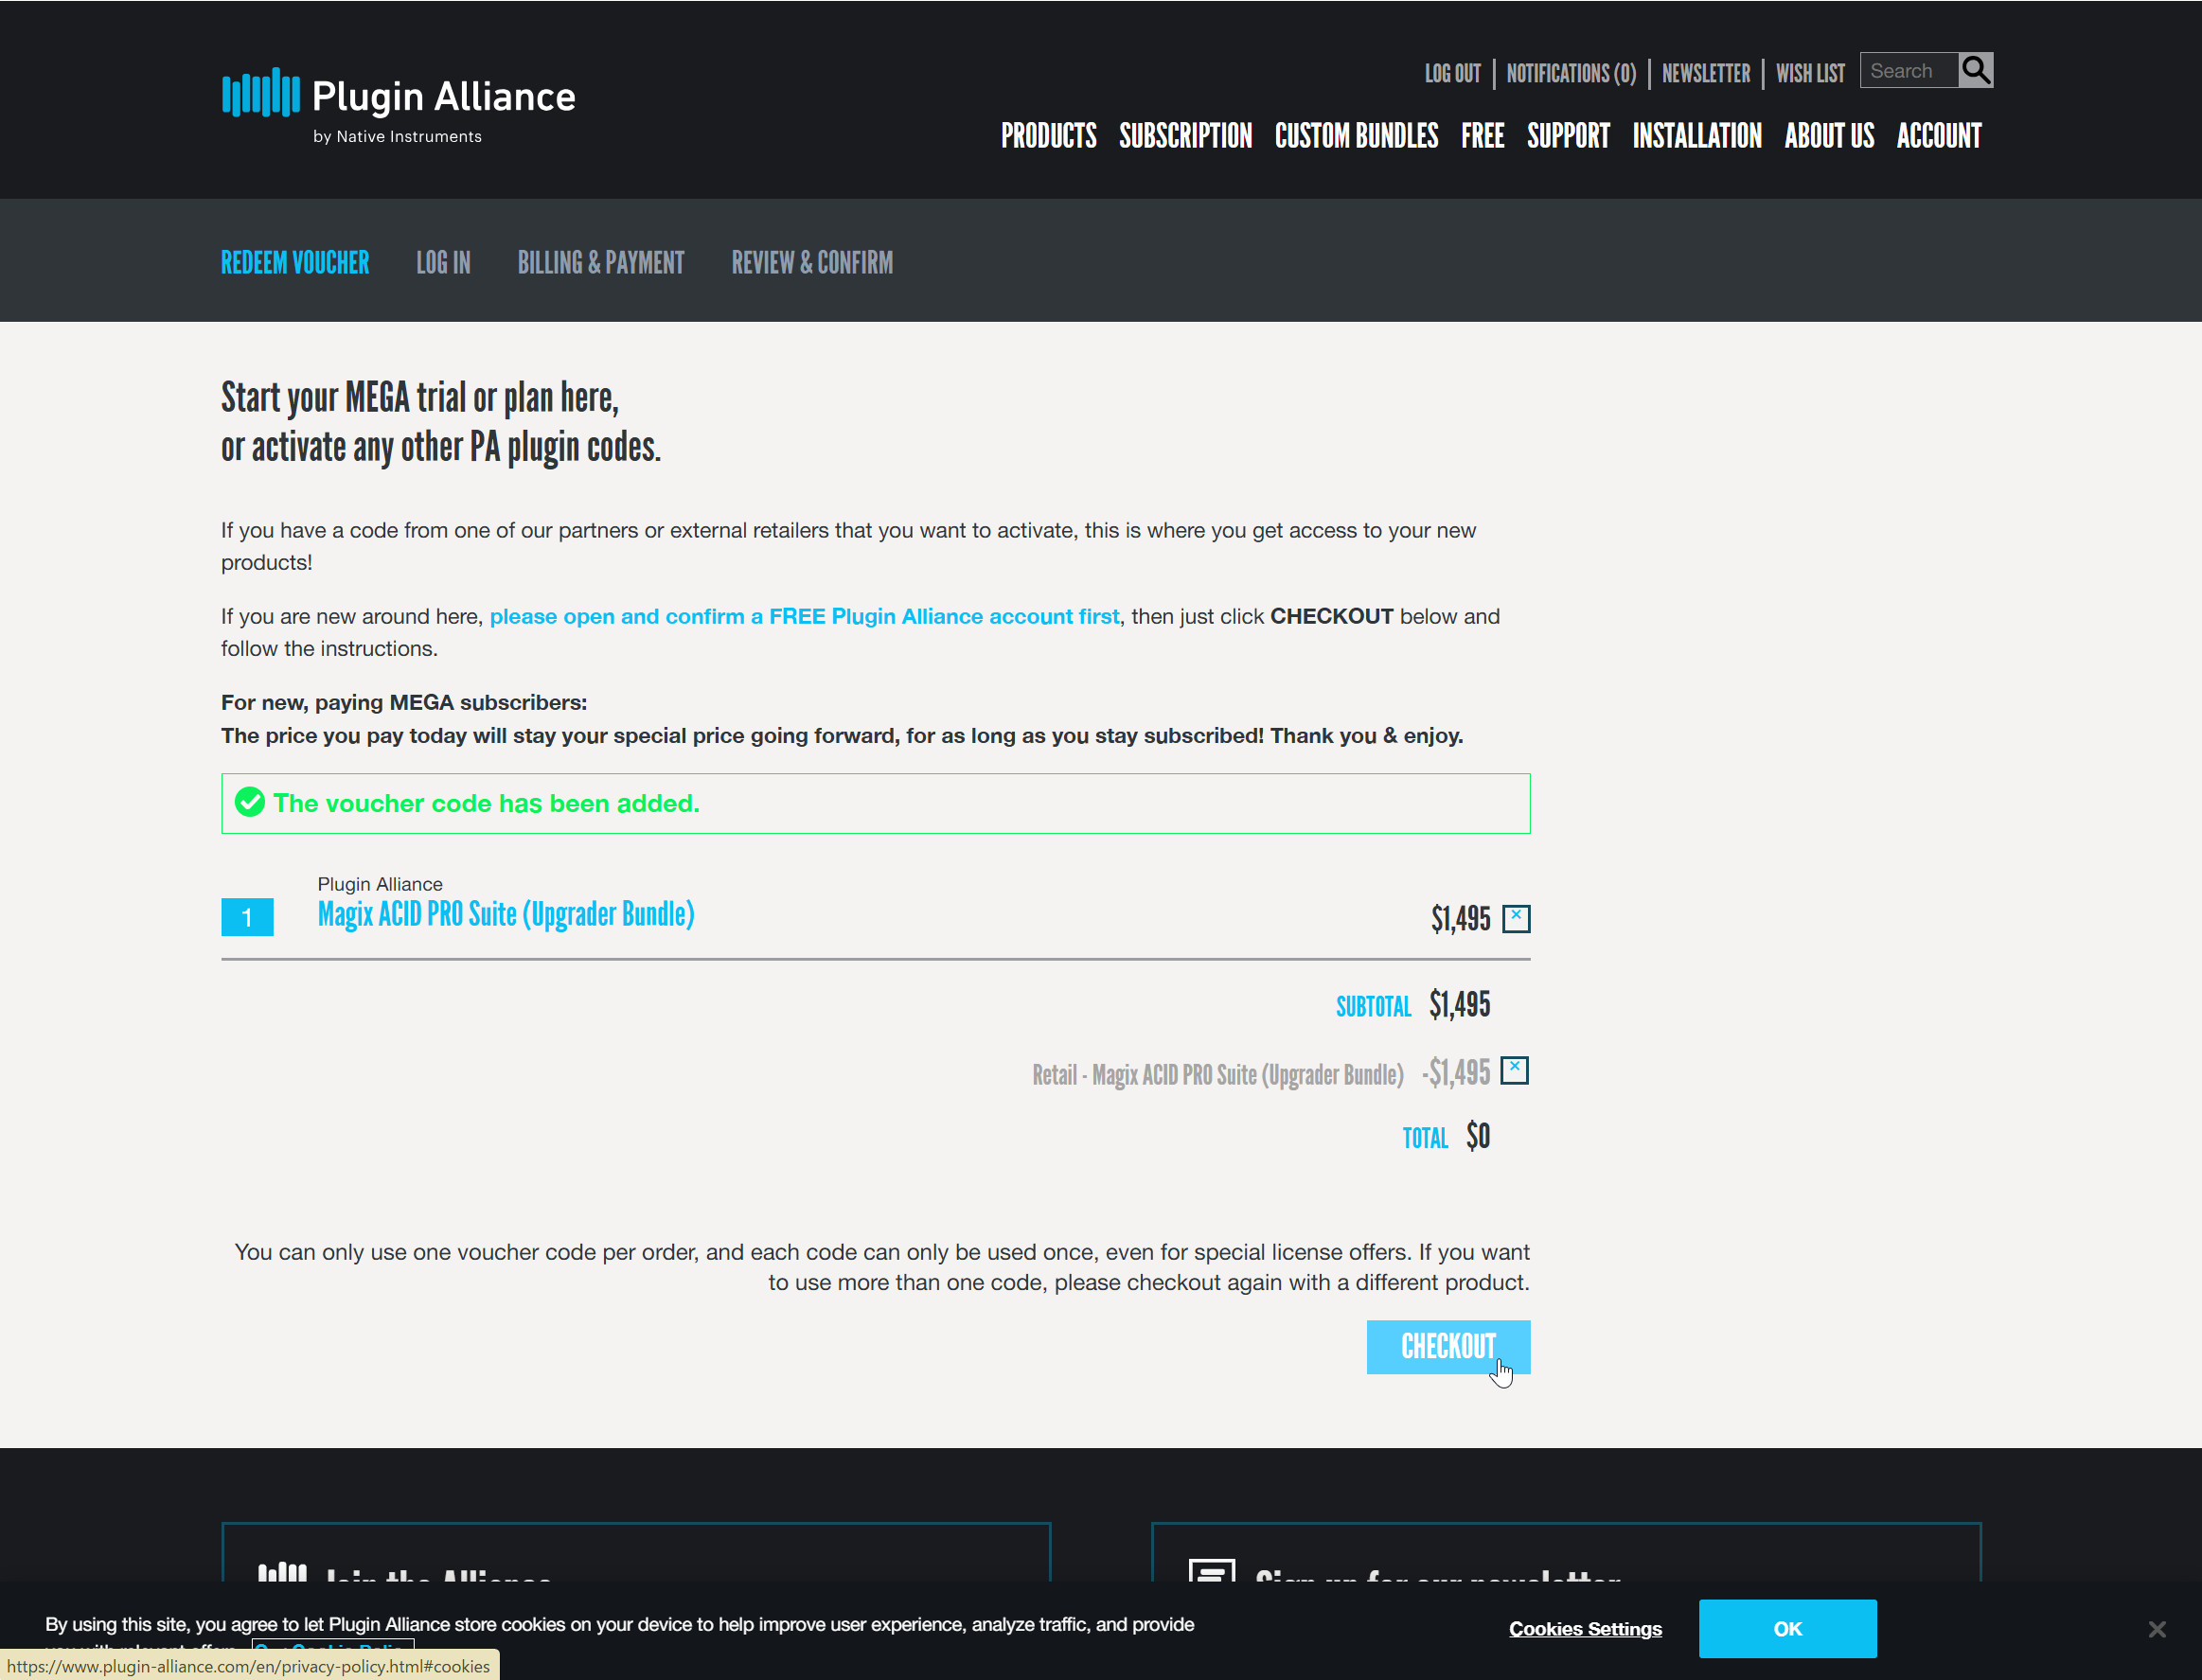Click the search magnifier icon
Image resolution: width=2202 pixels, height=1680 pixels.
1975,70
